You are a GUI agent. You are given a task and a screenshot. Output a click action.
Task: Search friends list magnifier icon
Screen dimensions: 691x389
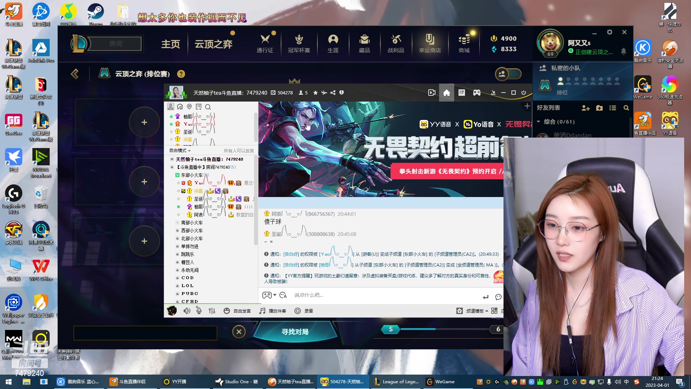tap(626, 108)
